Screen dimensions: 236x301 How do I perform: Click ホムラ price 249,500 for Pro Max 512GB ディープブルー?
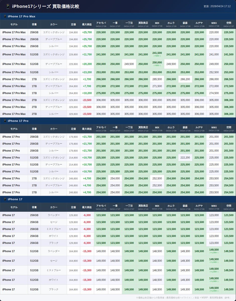[171, 64]
